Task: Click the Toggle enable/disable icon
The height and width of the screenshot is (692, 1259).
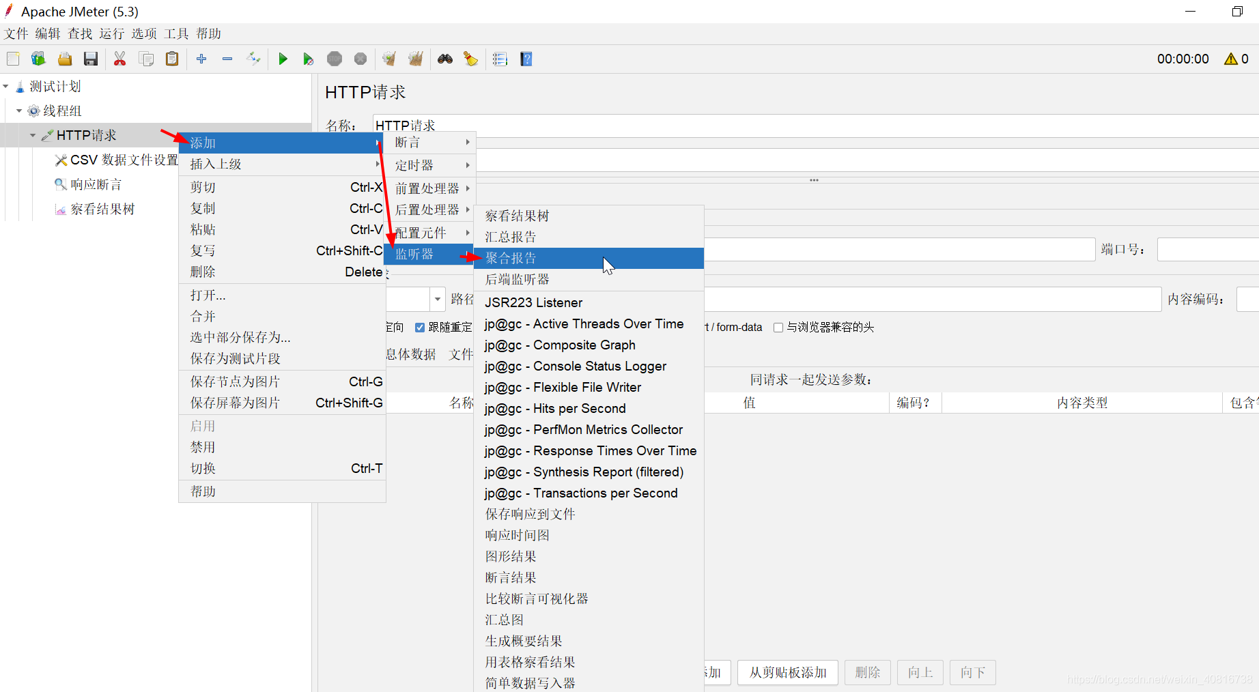Action: (253, 59)
